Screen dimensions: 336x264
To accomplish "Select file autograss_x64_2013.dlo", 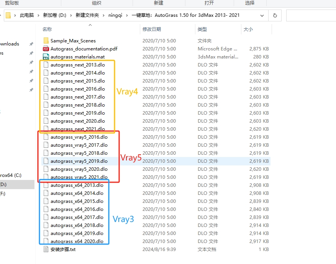I will [77, 185].
